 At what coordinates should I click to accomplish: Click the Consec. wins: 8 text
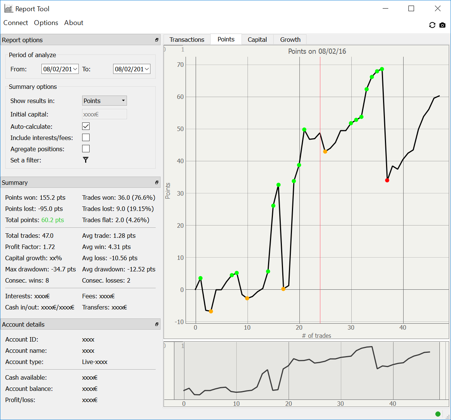(27, 280)
